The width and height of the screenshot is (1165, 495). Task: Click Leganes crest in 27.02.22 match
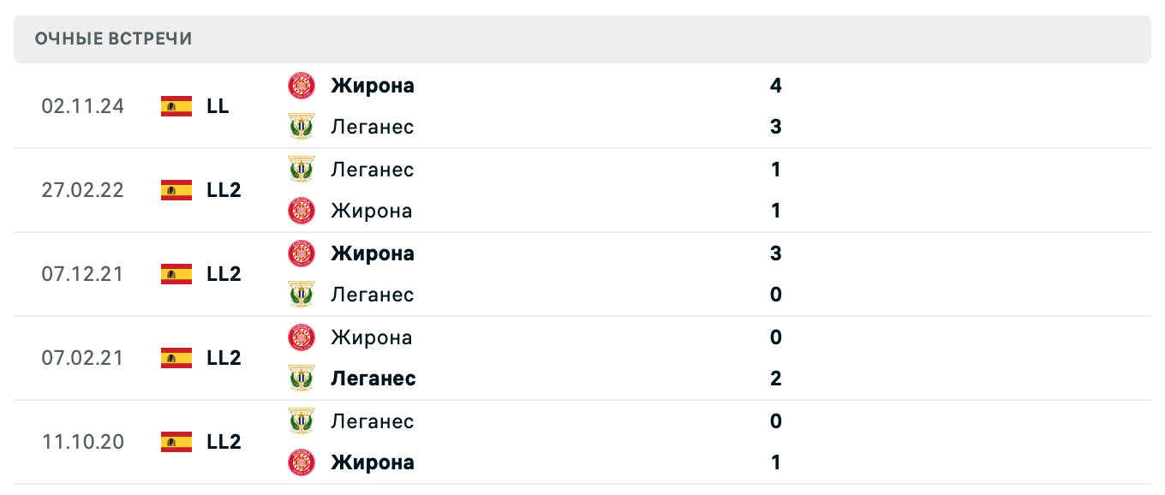pos(302,170)
